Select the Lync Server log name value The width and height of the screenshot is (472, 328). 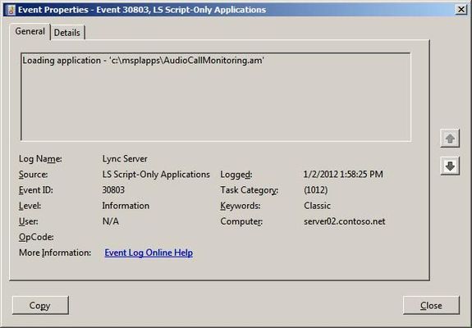pyautogui.click(x=125, y=159)
